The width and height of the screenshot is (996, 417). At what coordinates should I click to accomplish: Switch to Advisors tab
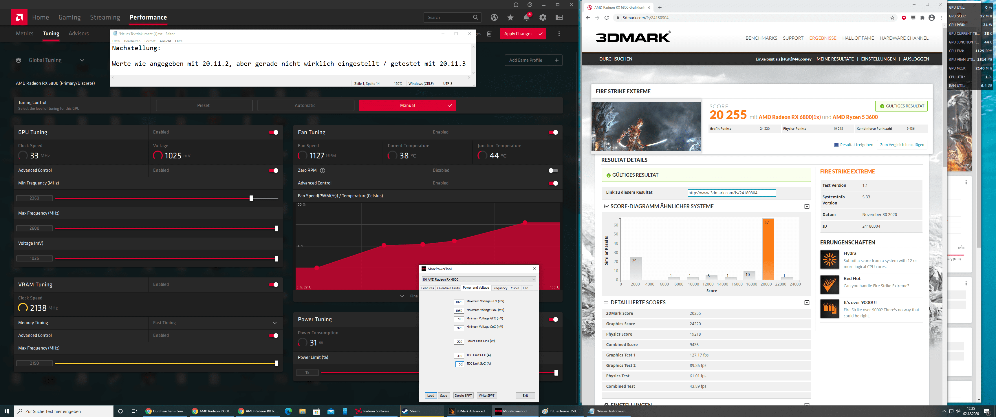pyautogui.click(x=78, y=34)
